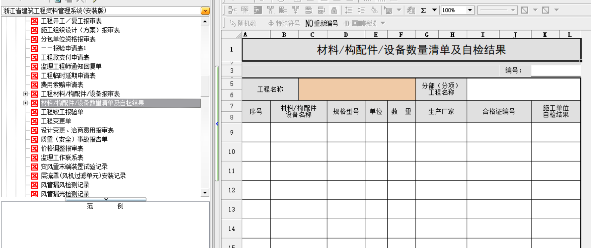Select 工程竣工报验单 in the tree
The height and width of the screenshot is (248, 591).
point(62,112)
